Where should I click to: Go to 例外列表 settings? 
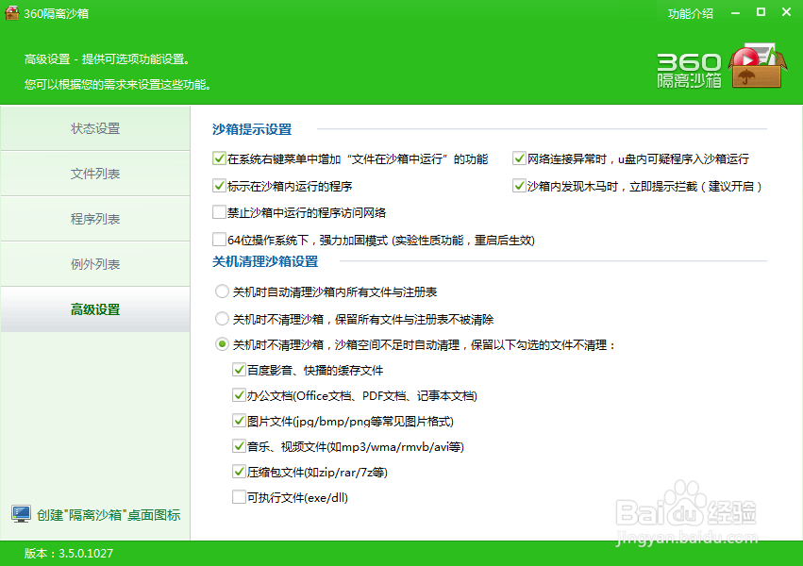point(95,263)
